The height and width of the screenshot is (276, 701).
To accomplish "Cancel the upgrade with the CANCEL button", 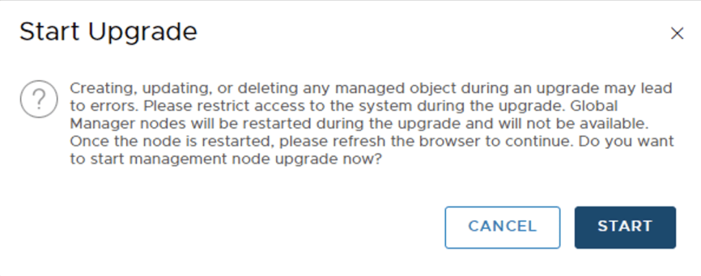I will (x=502, y=227).
